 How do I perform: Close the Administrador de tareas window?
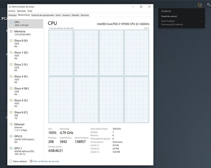(149, 7)
